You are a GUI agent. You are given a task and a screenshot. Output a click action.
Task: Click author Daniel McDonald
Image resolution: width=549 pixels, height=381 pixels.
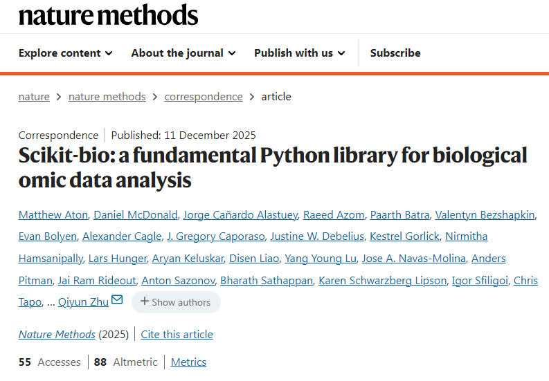pyautogui.click(x=136, y=214)
